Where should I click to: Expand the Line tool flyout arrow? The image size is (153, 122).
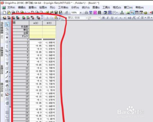pyautogui.click(x=10, y=77)
